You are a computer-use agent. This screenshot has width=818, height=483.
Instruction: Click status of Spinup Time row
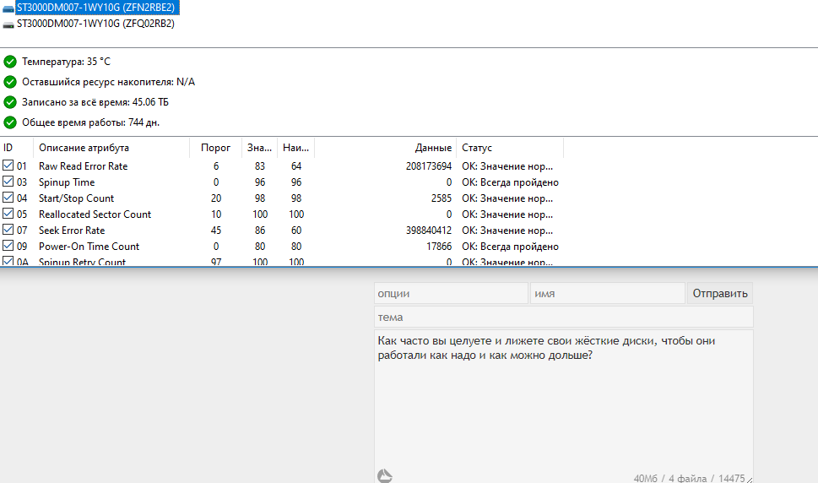click(x=510, y=182)
